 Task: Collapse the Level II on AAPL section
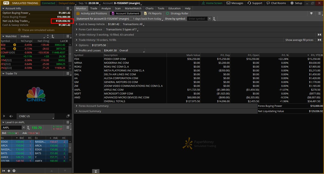pyautogui.click(x=3, y=122)
